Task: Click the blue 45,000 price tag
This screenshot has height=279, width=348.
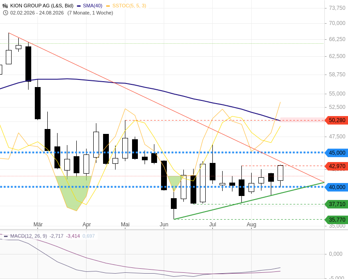Action: [336, 153]
